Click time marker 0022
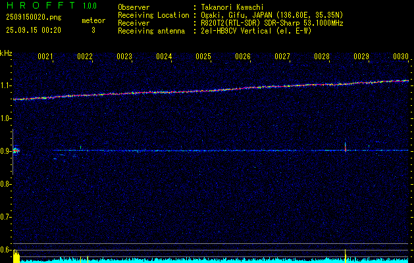 [85, 57]
